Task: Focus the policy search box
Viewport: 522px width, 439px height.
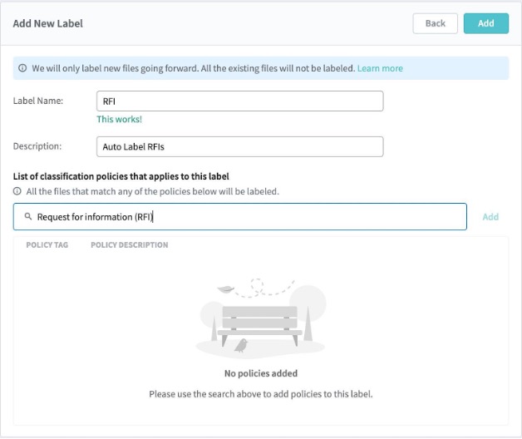Action: 249,217
